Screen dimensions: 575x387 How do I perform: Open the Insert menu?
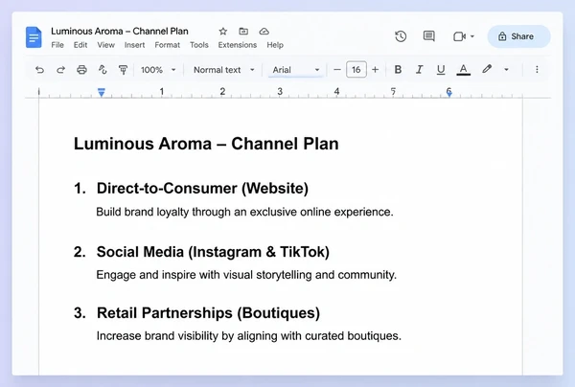pyautogui.click(x=134, y=45)
